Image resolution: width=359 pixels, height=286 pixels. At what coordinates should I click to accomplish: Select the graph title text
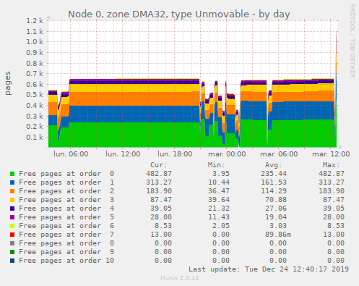coord(179,14)
